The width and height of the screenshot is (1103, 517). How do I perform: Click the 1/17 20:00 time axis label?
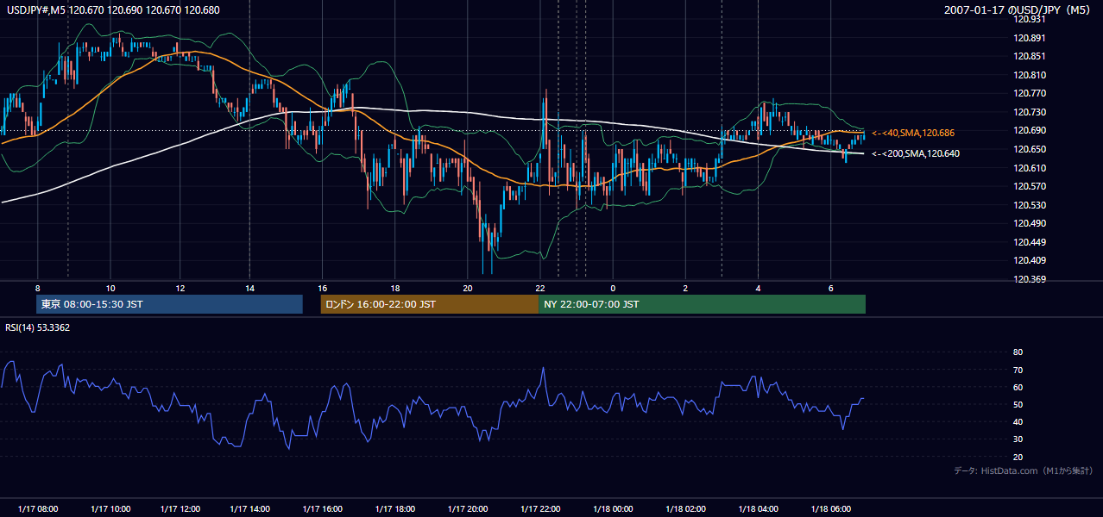[x=468, y=509]
